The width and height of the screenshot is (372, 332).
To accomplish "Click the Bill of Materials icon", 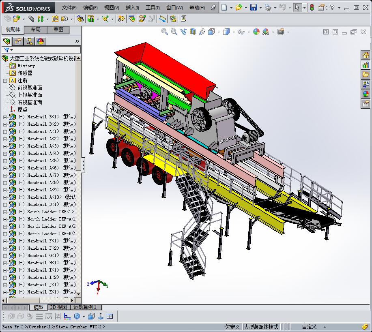I will pyautogui.click(x=132, y=19).
